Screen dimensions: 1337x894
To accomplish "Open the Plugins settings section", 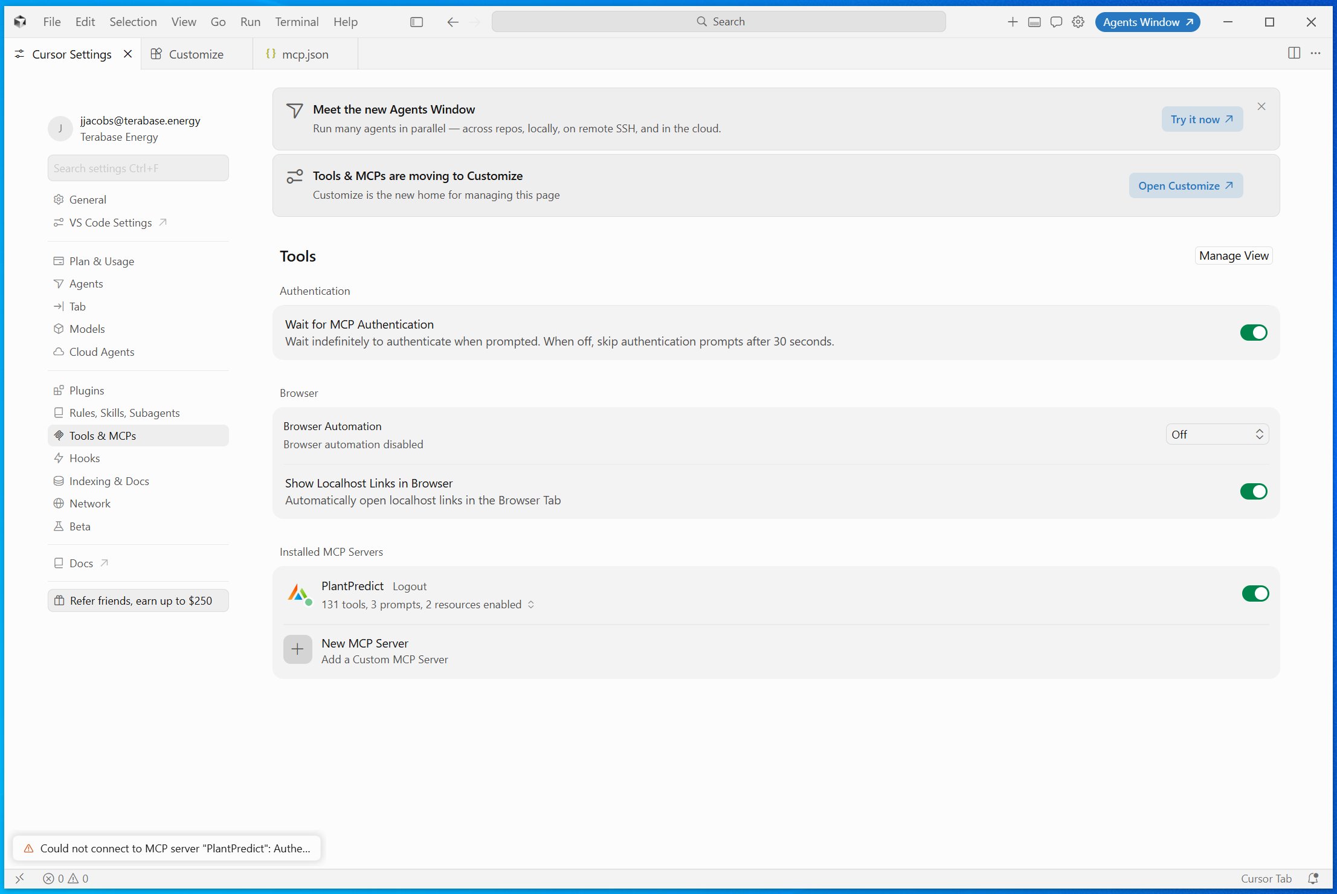I will click(138, 390).
